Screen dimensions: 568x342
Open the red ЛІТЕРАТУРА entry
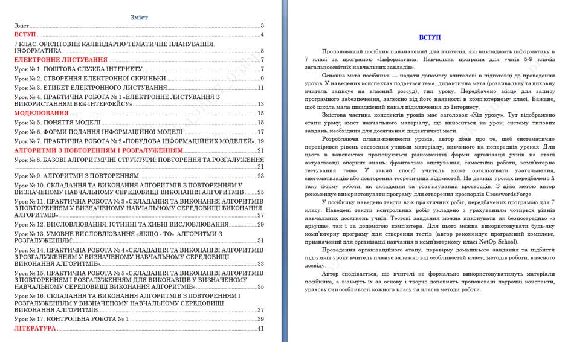coord(35,328)
